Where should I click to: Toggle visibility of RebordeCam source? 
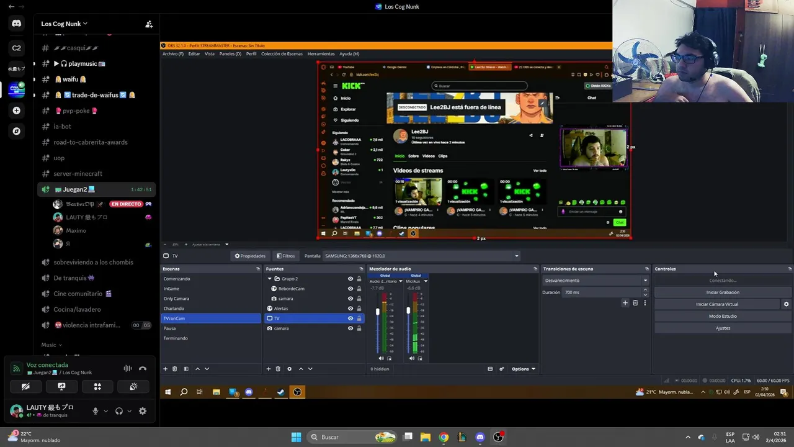pyautogui.click(x=350, y=289)
